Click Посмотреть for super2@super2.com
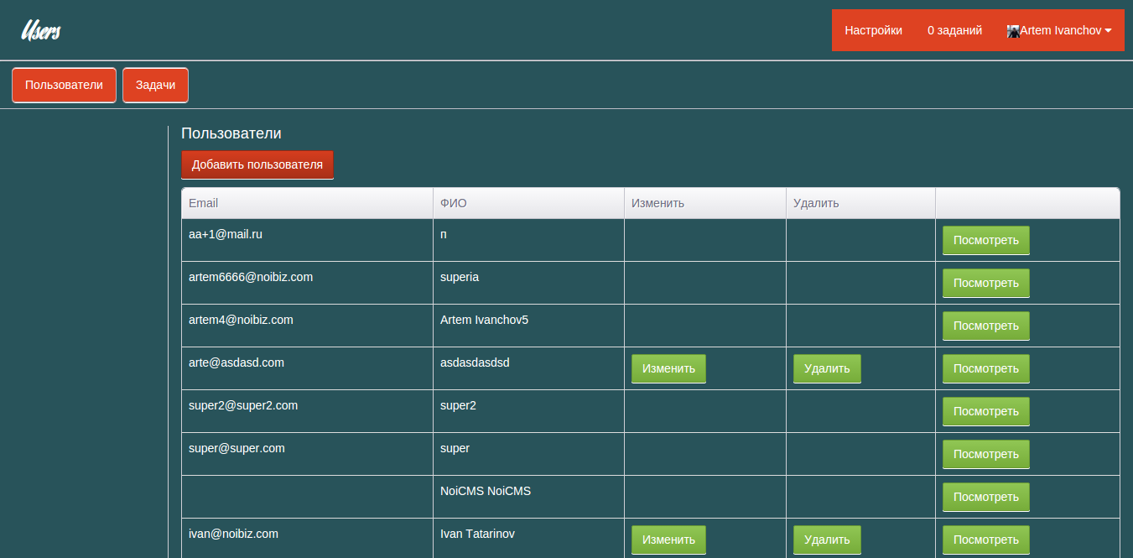1133x558 pixels. coord(986,411)
